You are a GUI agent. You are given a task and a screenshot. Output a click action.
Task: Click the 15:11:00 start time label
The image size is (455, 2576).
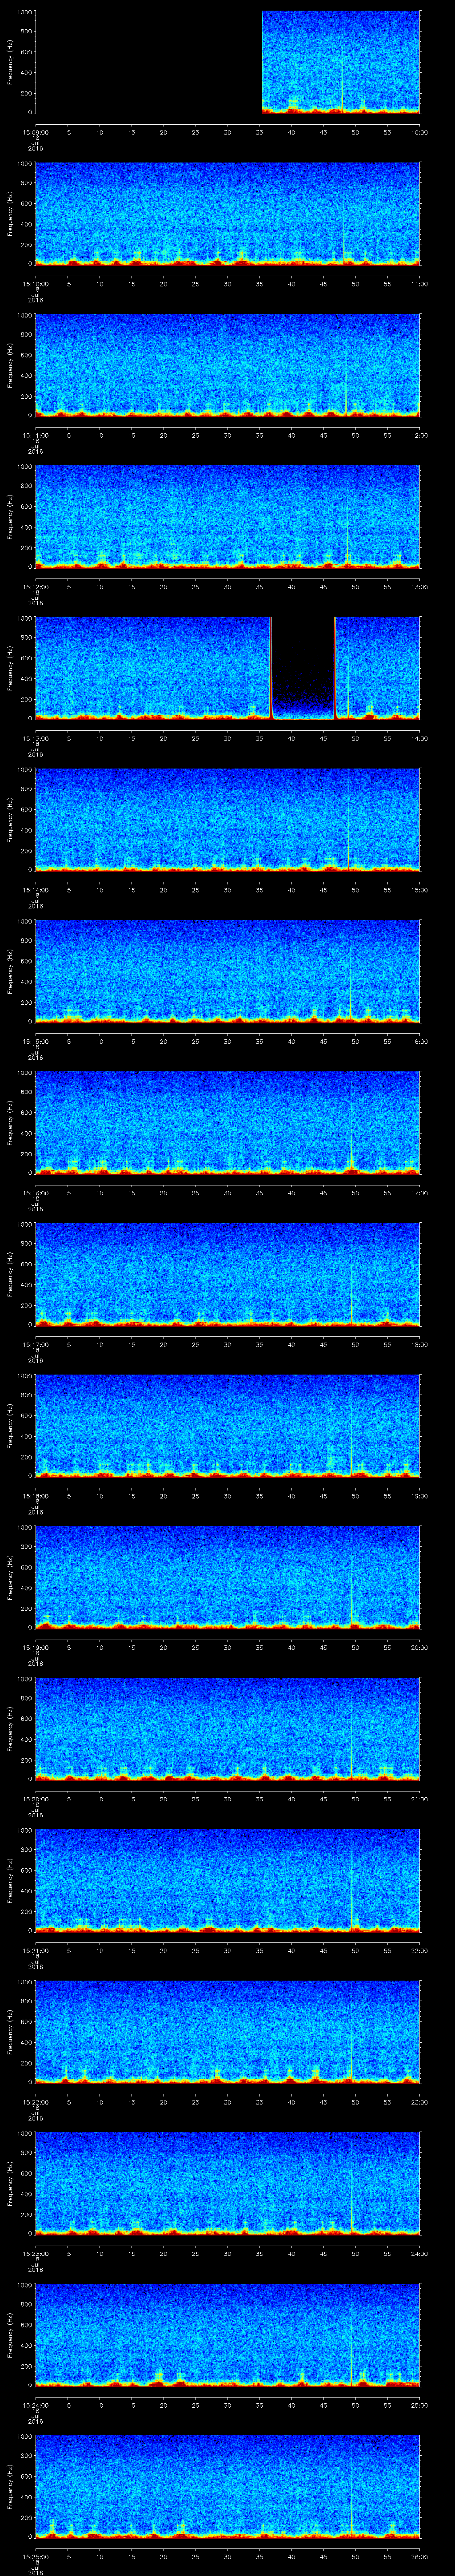(35, 435)
